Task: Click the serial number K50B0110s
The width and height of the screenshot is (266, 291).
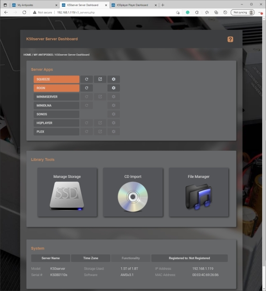Action: click(x=59, y=275)
